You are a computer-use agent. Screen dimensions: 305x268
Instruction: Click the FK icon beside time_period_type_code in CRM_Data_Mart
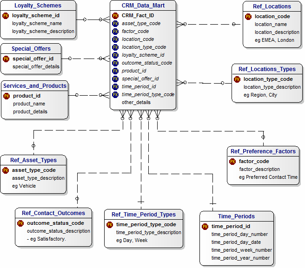click(x=115, y=95)
